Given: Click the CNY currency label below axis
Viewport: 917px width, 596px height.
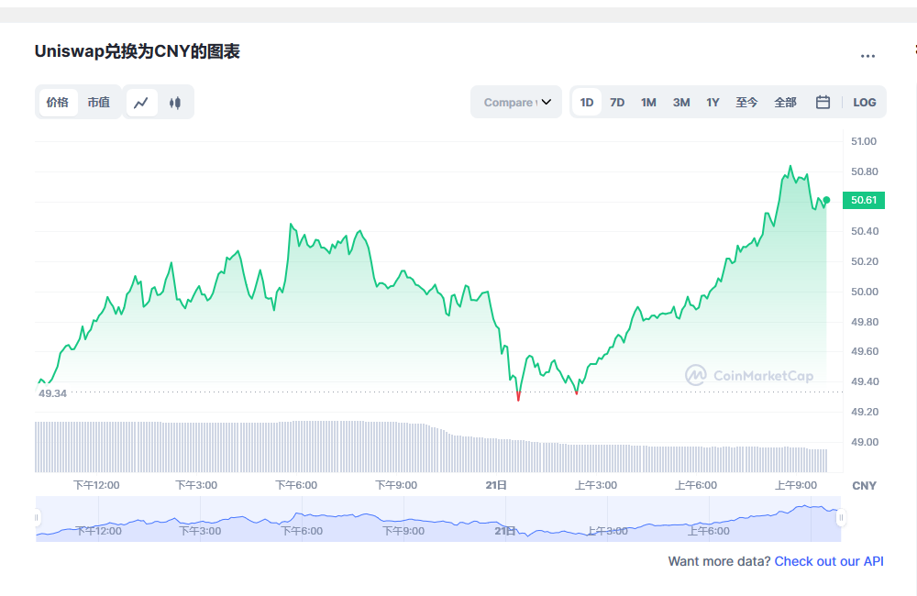Looking at the screenshot, I should click(x=865, y=486).
